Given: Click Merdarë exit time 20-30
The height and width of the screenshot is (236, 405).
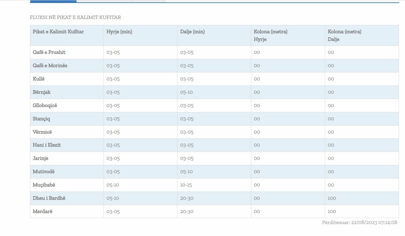Looking at the screenshot, I should click(187, 211).
